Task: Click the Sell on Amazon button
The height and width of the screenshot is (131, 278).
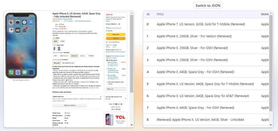Action: pyautogui.click(x=116, y=109)
